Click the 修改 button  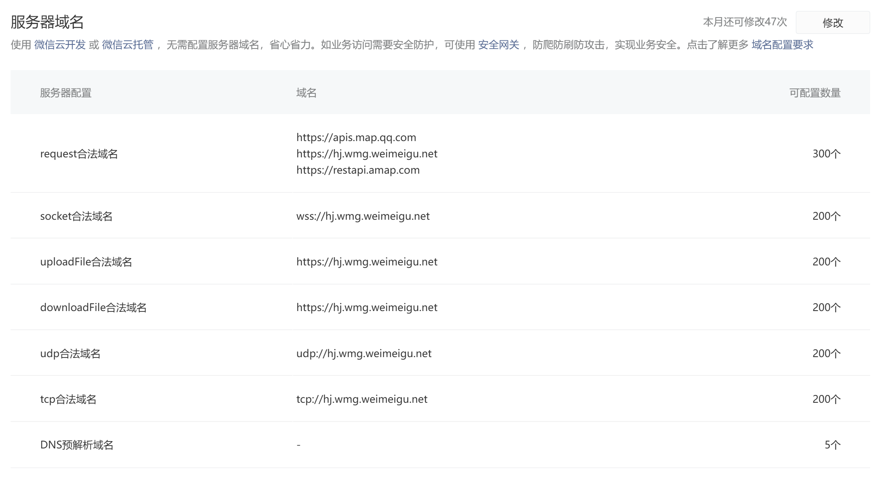point(832,23)
